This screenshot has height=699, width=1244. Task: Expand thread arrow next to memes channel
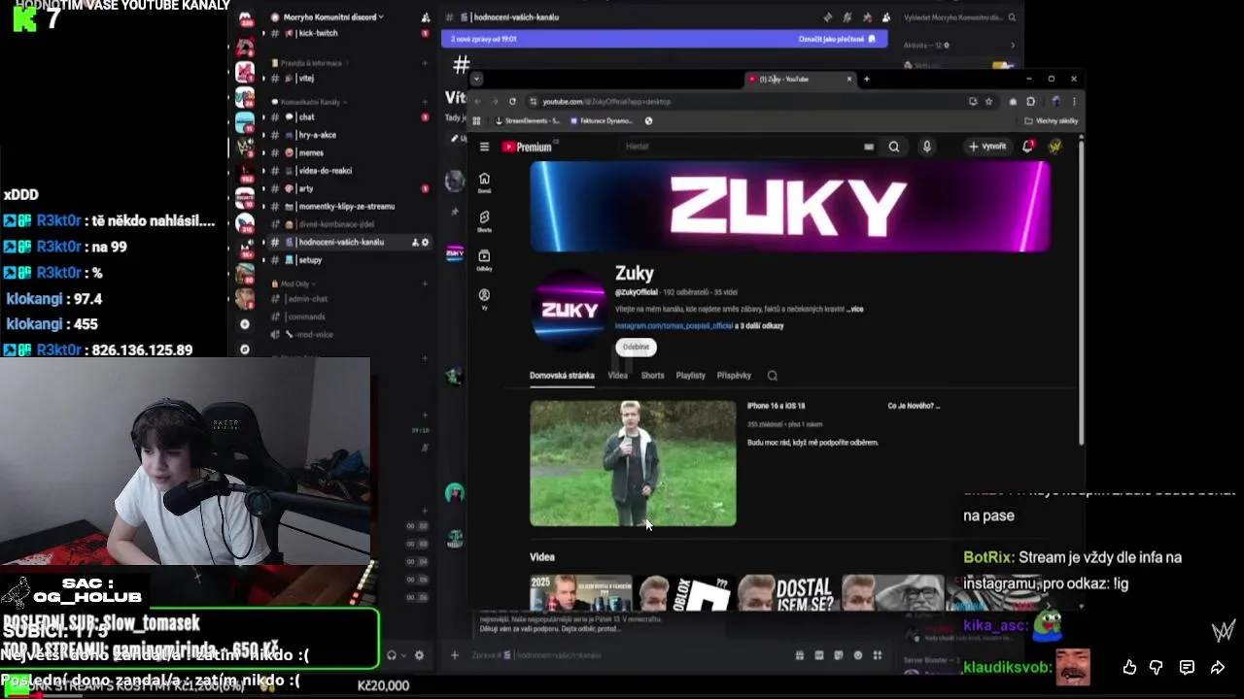263,153
